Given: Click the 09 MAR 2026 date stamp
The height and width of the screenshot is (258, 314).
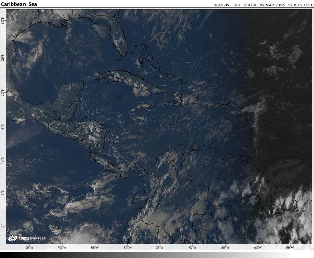Looking at the screenshot, I should (272, 5).
